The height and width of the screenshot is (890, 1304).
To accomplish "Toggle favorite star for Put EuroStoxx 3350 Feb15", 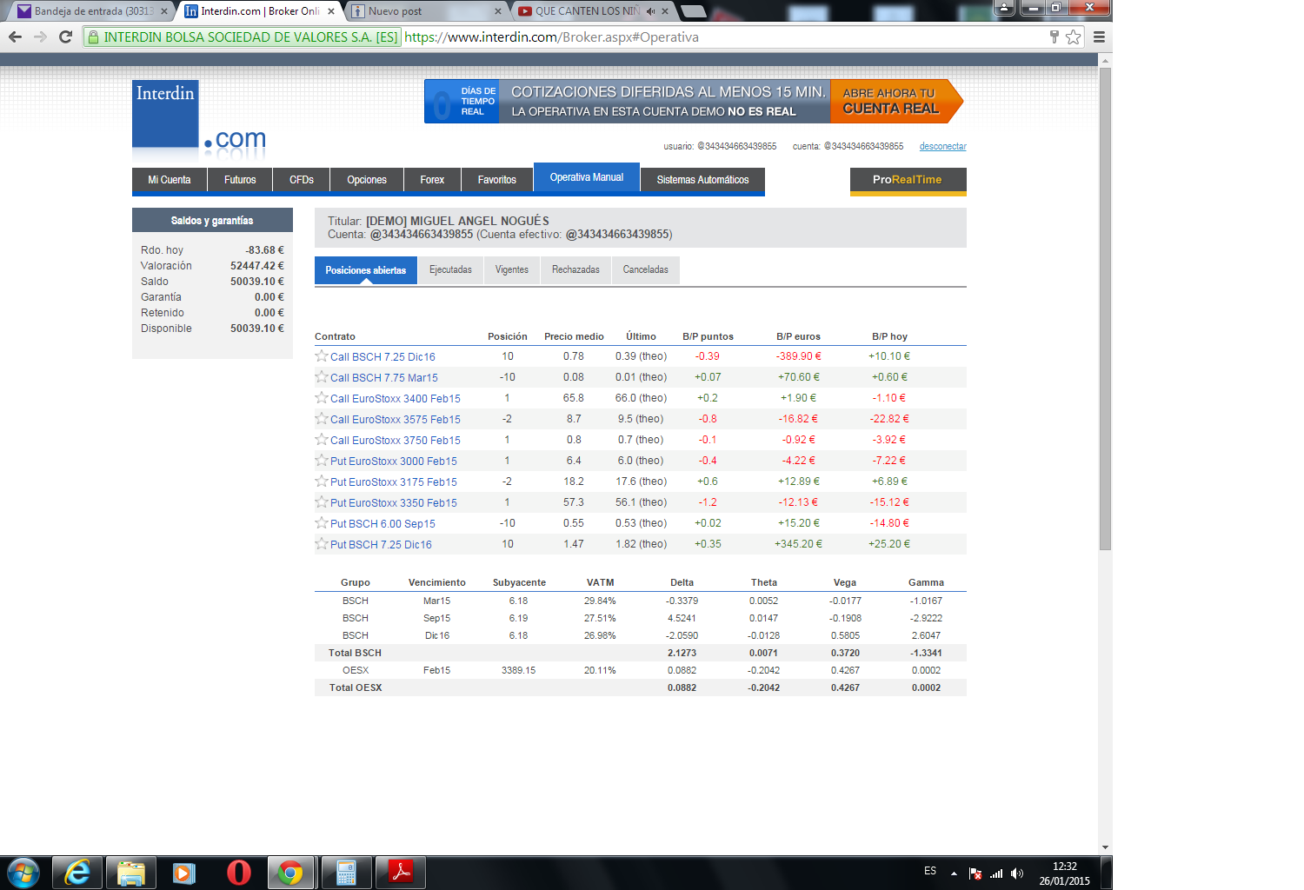I will coord(322,502).
